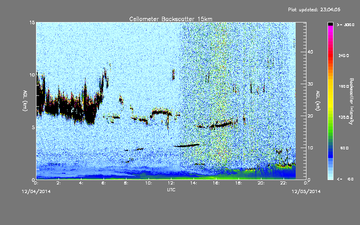Select the "12:" hour tick label
The width and height of the screenshot is (360, 225).
[171, 183]
